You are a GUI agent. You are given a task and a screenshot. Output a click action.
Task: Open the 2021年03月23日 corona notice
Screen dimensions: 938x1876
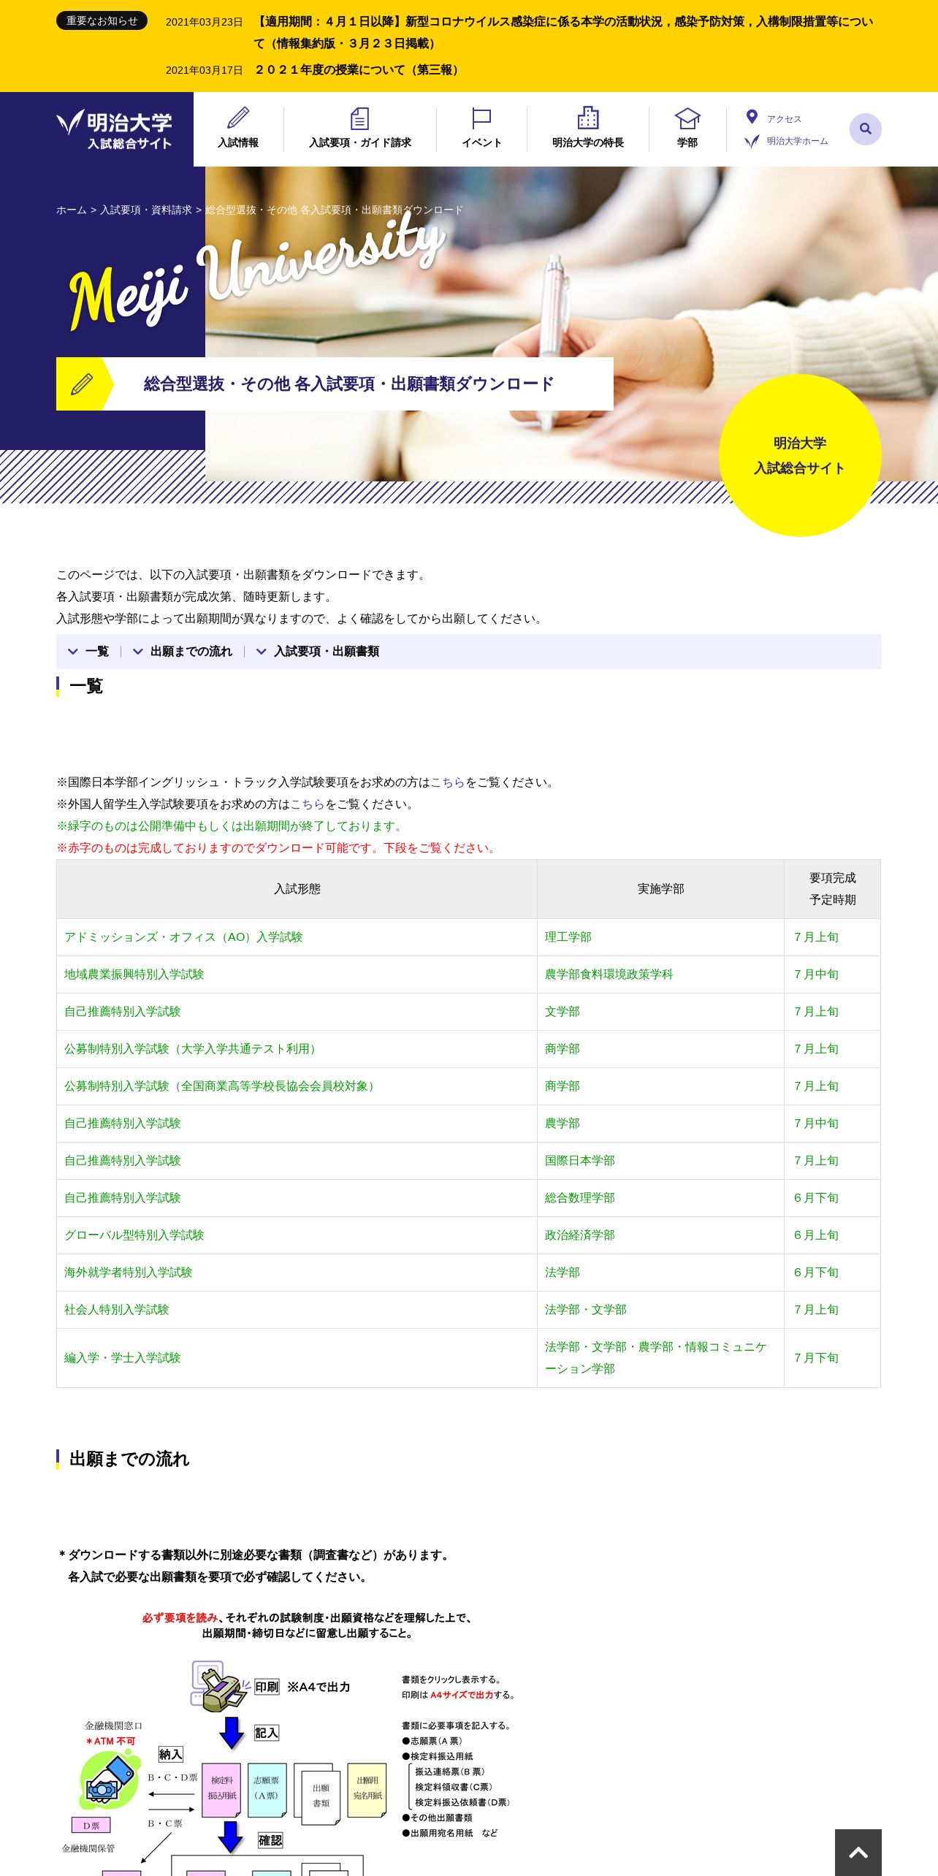pos(563,32)
